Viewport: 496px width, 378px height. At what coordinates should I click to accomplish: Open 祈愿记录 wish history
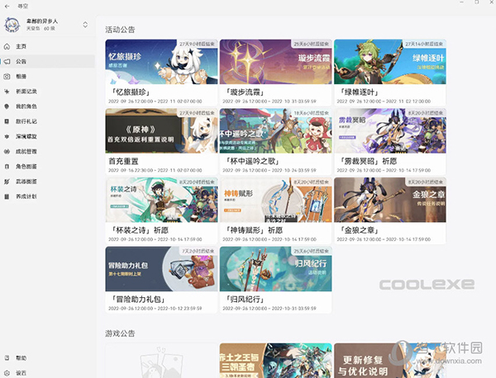click(47, 92)
